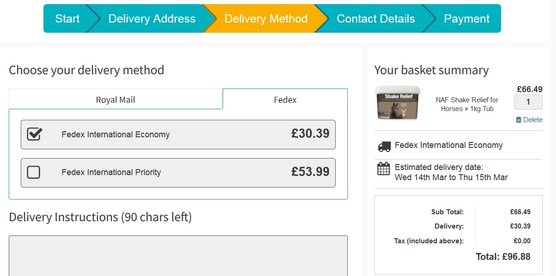Click the trash icon next to Delete
Screen dimensions: 556x276
(519, 120)
